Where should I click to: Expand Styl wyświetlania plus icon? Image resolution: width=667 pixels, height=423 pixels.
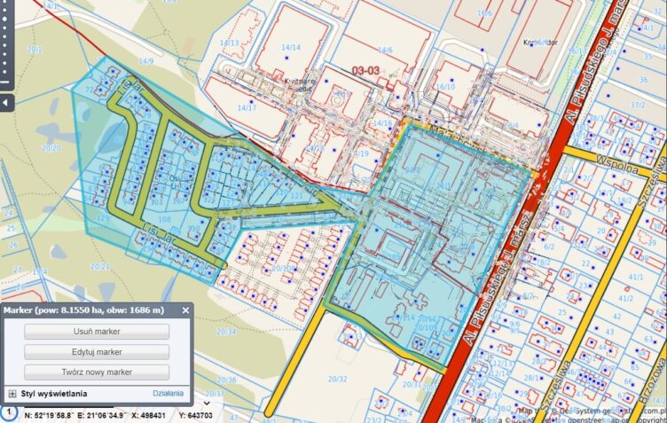click(12, 393)
